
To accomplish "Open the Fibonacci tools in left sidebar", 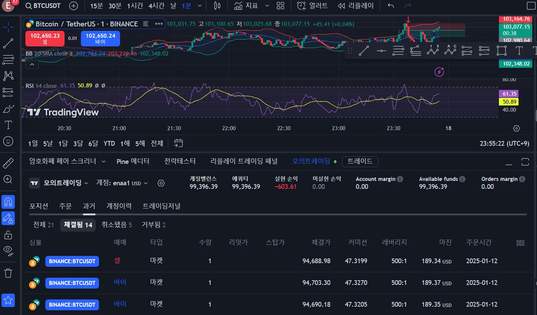I will pos(8,59).
